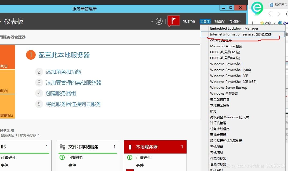The height and width of the screenshot is (171, 288).
Task: Click the 文件和存储服务 tile icon
Action: [x=63, y=147]
